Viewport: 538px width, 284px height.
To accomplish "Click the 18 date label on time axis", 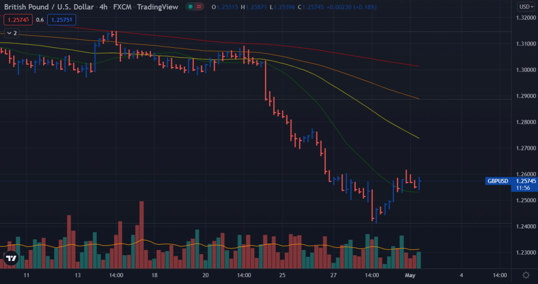I will (154, 275).
